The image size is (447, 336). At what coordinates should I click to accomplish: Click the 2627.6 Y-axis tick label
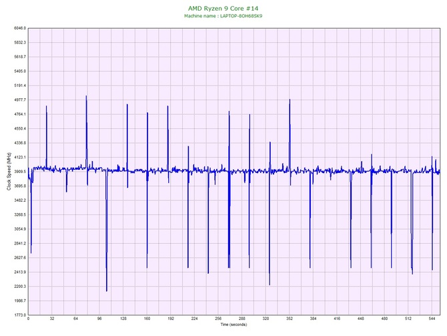pyautogui.click(x=20, y=258)
